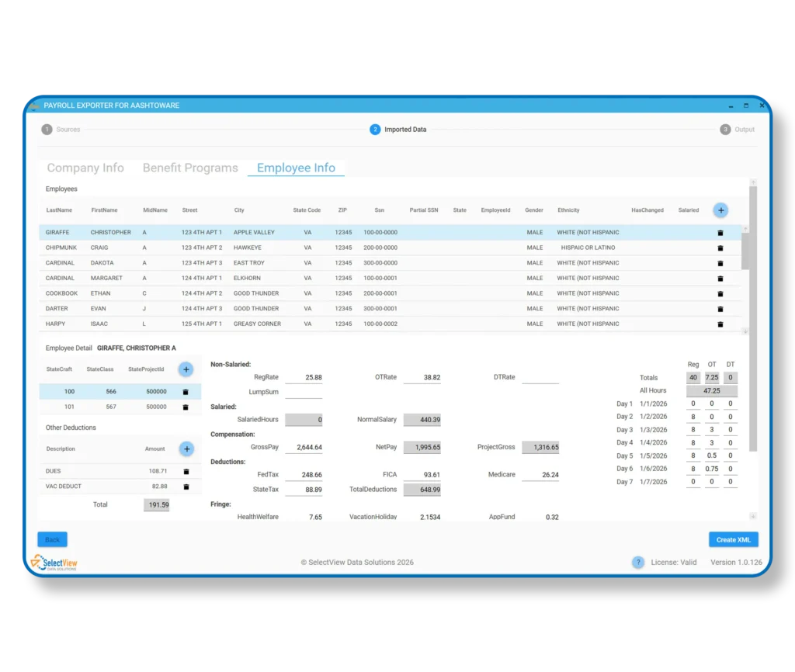This screenshot has width=795, height=672.
Task: Switch to the Company Info tab
Action: click(85, 168)
